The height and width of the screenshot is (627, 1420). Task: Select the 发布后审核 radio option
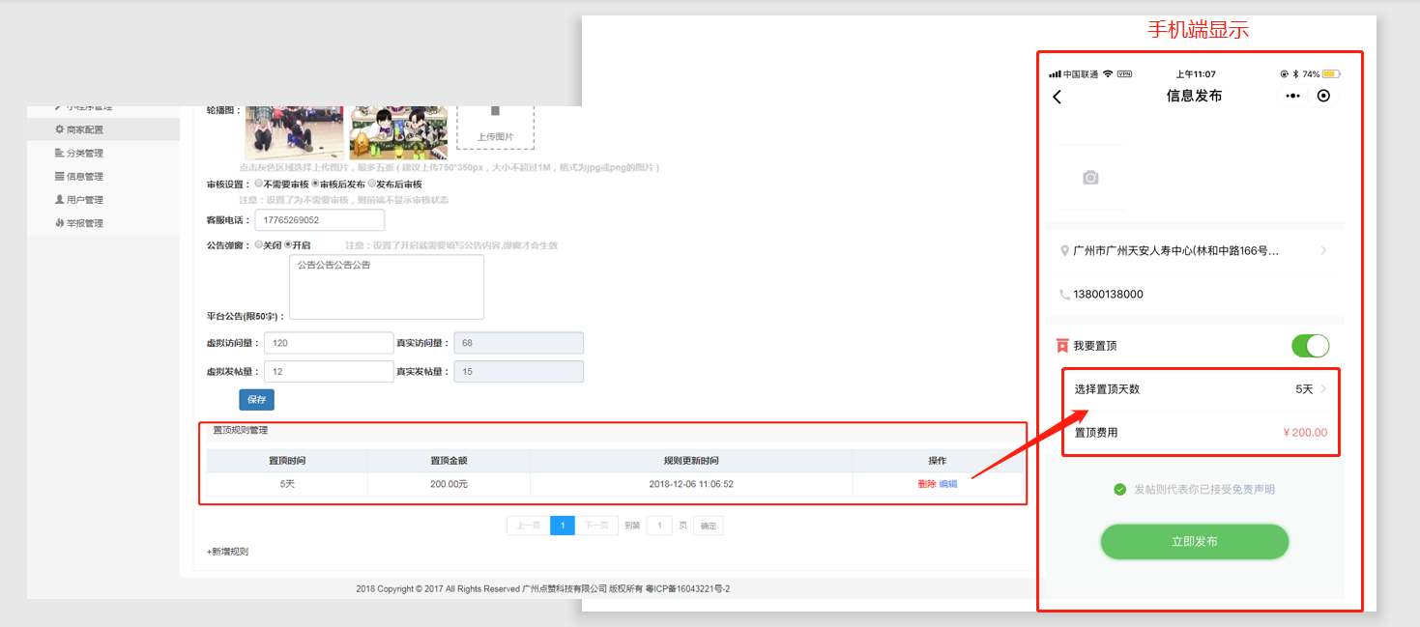[372, 184]
